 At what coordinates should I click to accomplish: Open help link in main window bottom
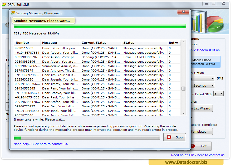click(x=198, y=155)
